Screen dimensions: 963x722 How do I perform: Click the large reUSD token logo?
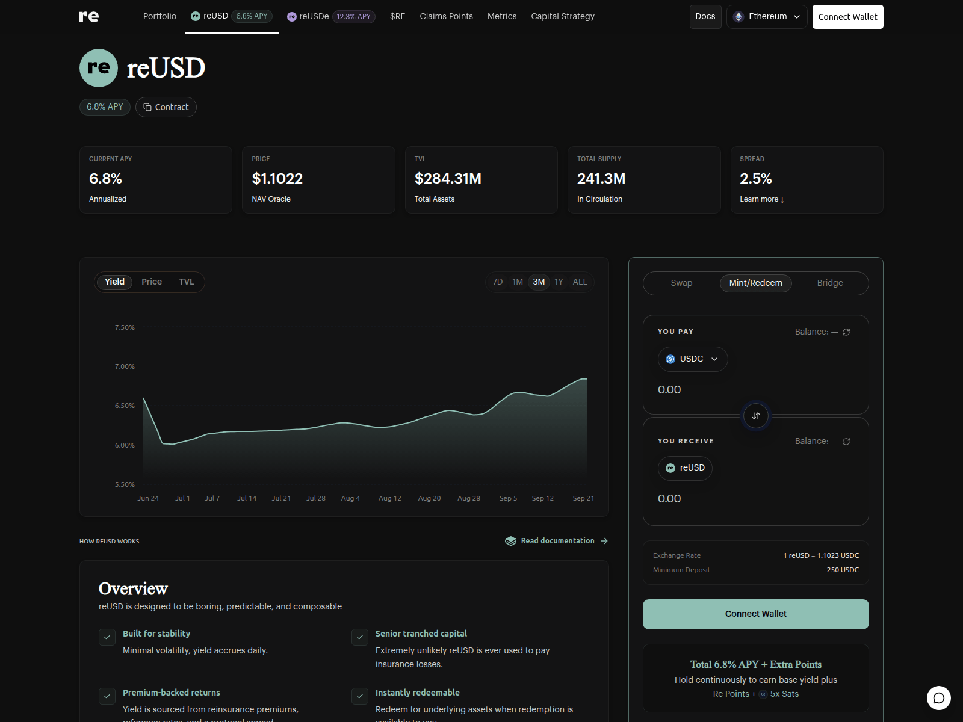click(99, 68)
